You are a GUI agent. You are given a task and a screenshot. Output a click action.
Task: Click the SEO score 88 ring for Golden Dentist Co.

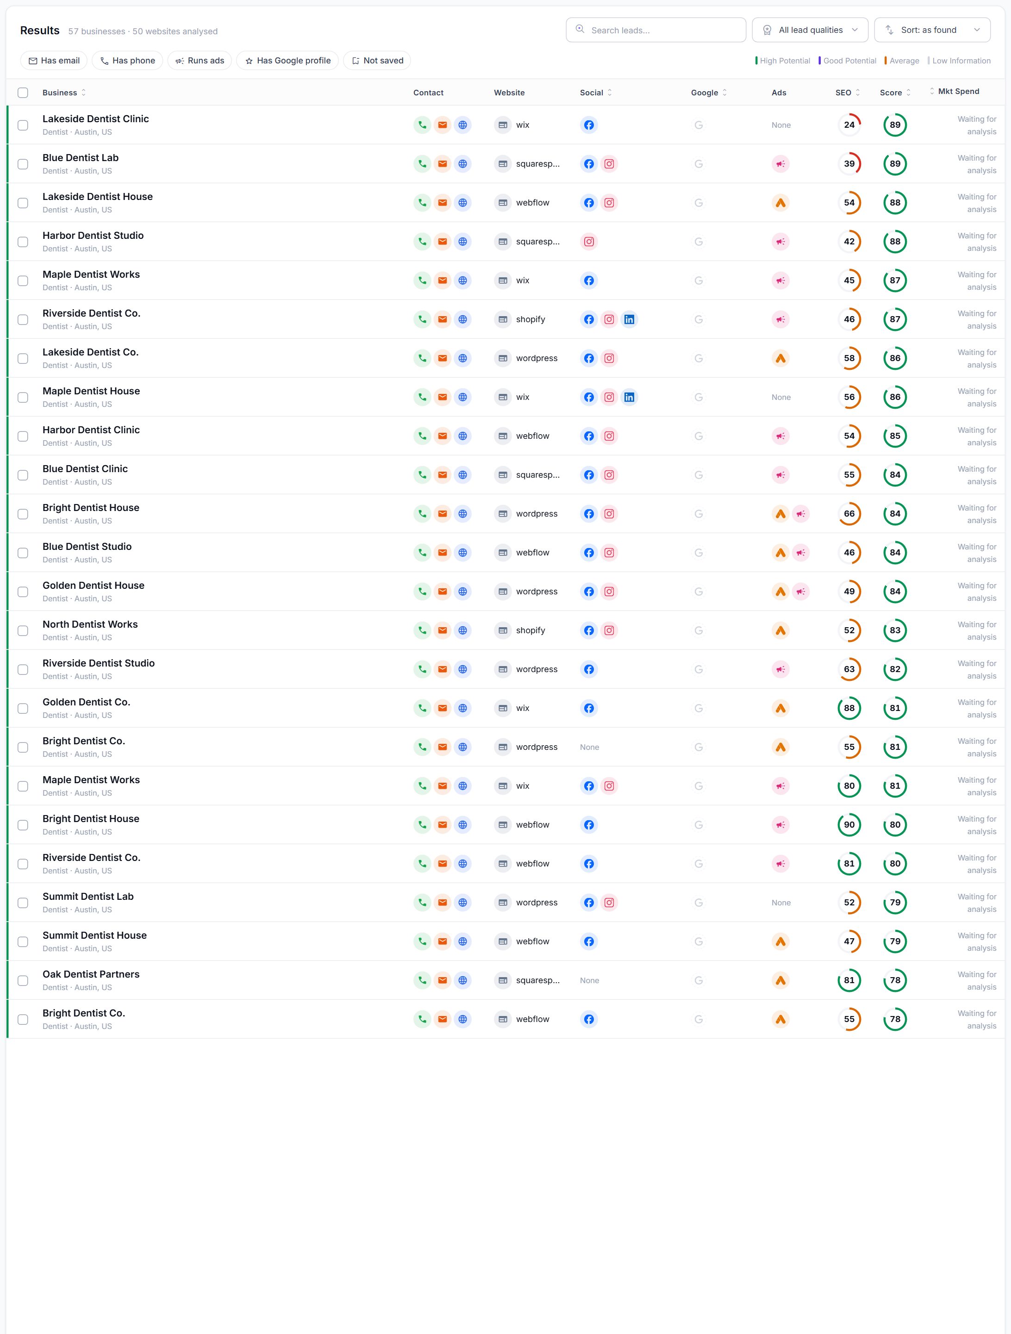pyautogui.click(x=849, y=708)
